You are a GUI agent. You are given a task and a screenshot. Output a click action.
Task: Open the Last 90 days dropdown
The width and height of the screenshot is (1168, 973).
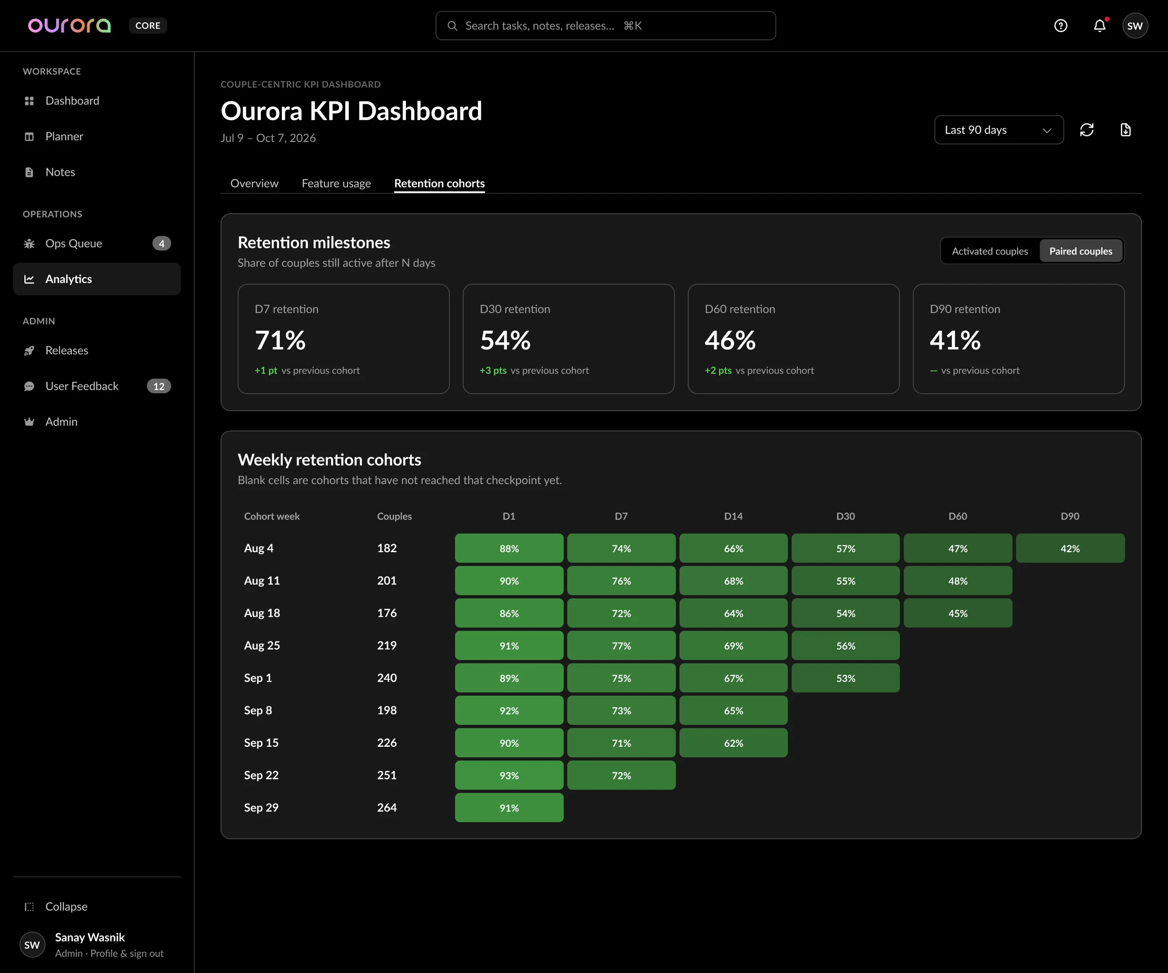tap(999, 129)
